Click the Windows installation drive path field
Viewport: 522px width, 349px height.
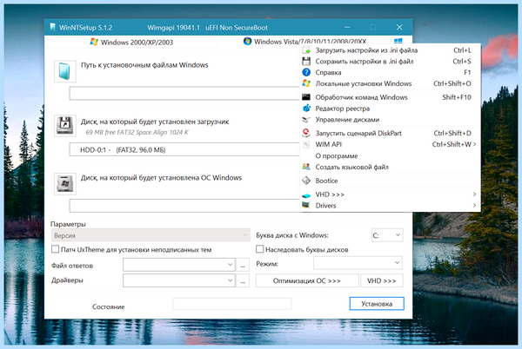point(184,206)
